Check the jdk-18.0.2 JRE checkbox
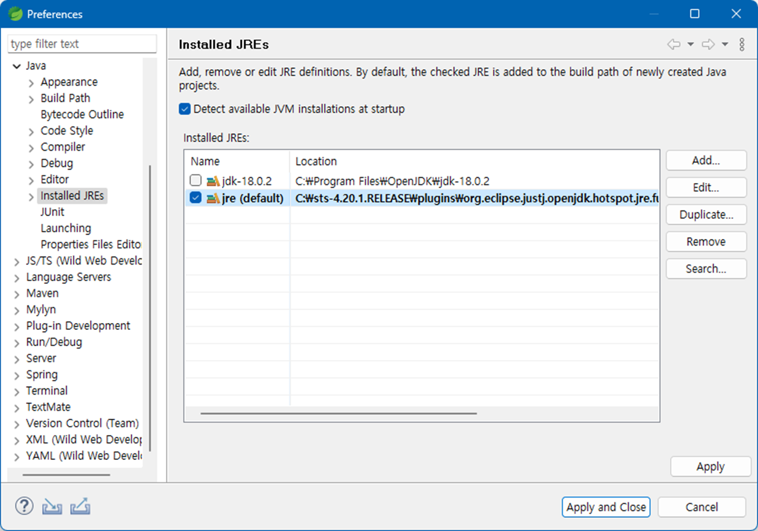This screenshot has width=758, height=531. tap(196, 180)
